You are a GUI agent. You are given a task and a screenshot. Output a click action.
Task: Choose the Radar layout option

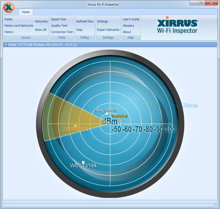9,19
